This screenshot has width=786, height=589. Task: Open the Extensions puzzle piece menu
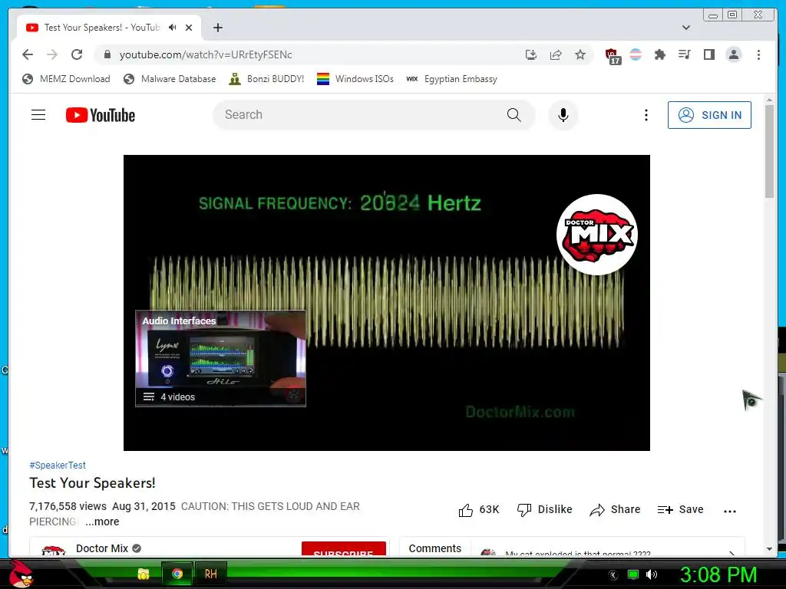tap(659, 54)
